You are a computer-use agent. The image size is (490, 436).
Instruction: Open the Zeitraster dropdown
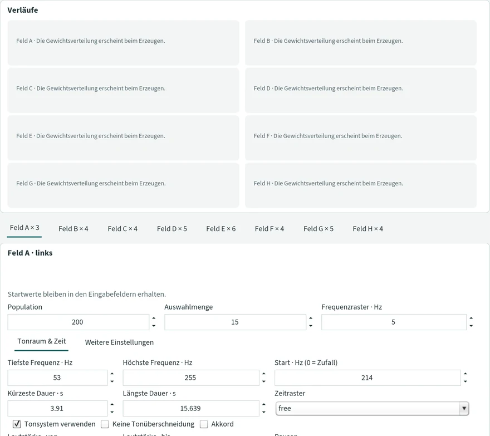pos(372,409)
